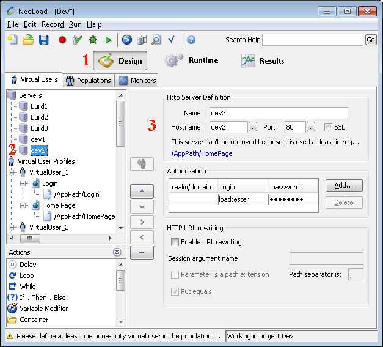Toggle the Put equals checkbox
The width and height of the screenshot is (383, 347).
click(175, 291)
